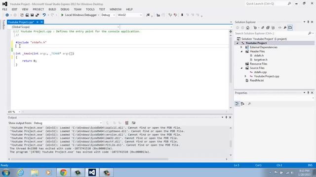Toggle pin on Youtube Project.cpp tab
The width and height of the screenshot is (316, 177).
[x=38, y=22]
